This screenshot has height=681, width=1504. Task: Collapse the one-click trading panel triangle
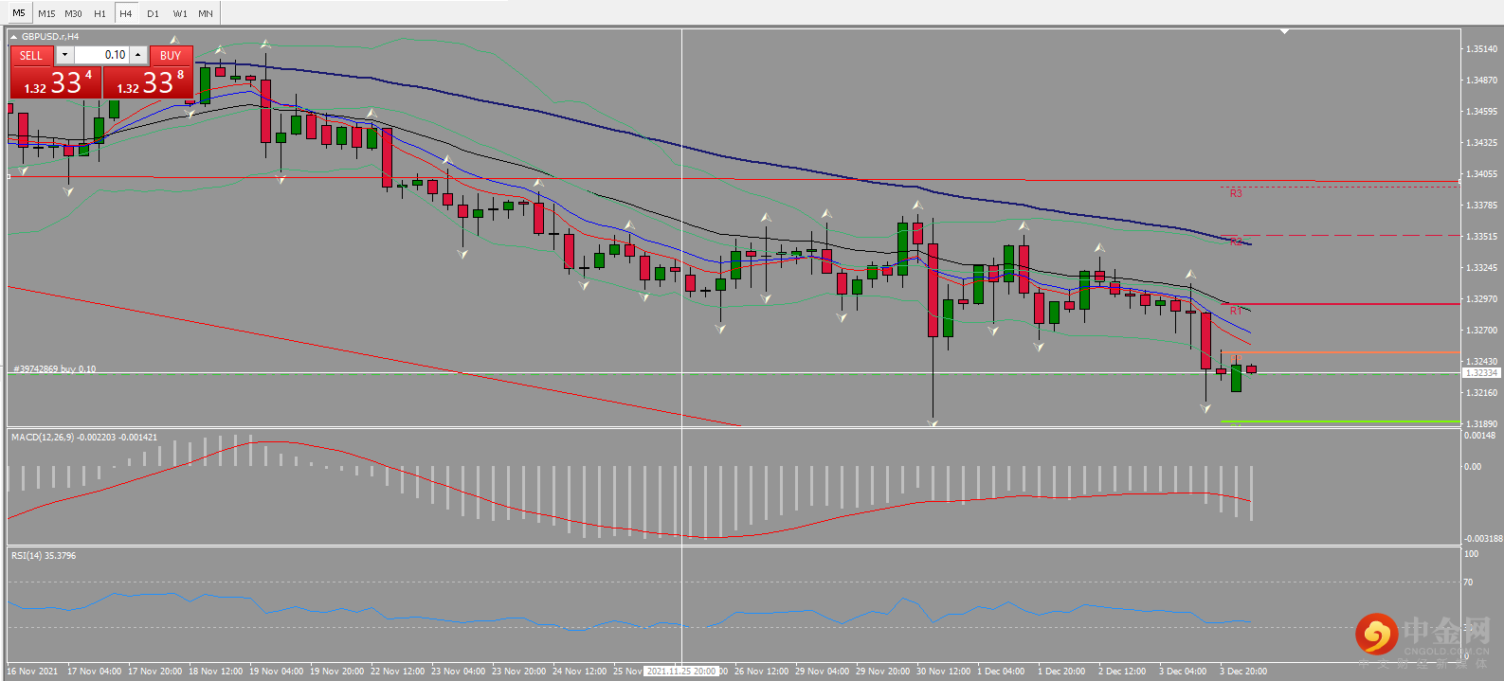(x=14, y=37)
